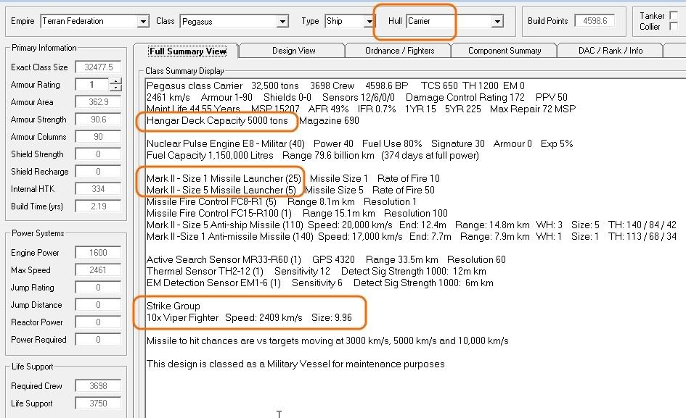Viewport: 686px width, 418px height.
Task: Click the 'Mark II - Size 5 Missile Launcher (5)' line
Action: 290,190
